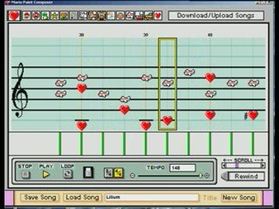Click the measure 40 marker
This screenshot has width=279, height=209.
pyautogui.click(x=210, y=35)
